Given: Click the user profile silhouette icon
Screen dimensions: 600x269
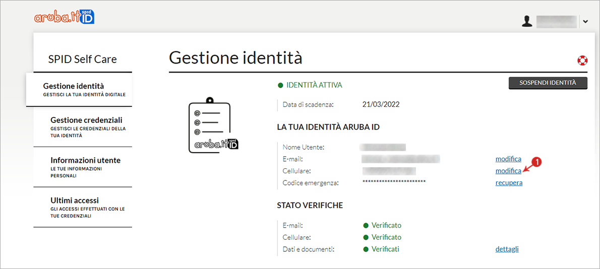Looking at the screenshot, I should 527,21.
